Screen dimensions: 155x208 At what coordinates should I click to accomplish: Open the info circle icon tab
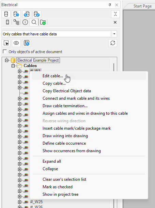pos(25,22)
